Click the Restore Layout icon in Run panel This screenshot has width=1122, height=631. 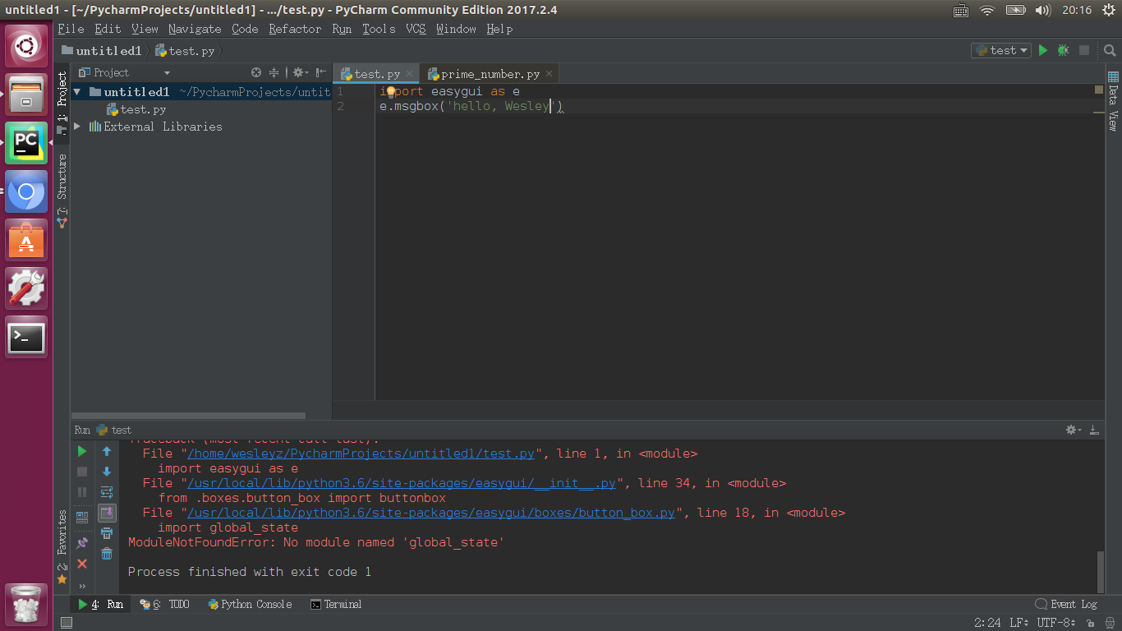coord(82,518)
